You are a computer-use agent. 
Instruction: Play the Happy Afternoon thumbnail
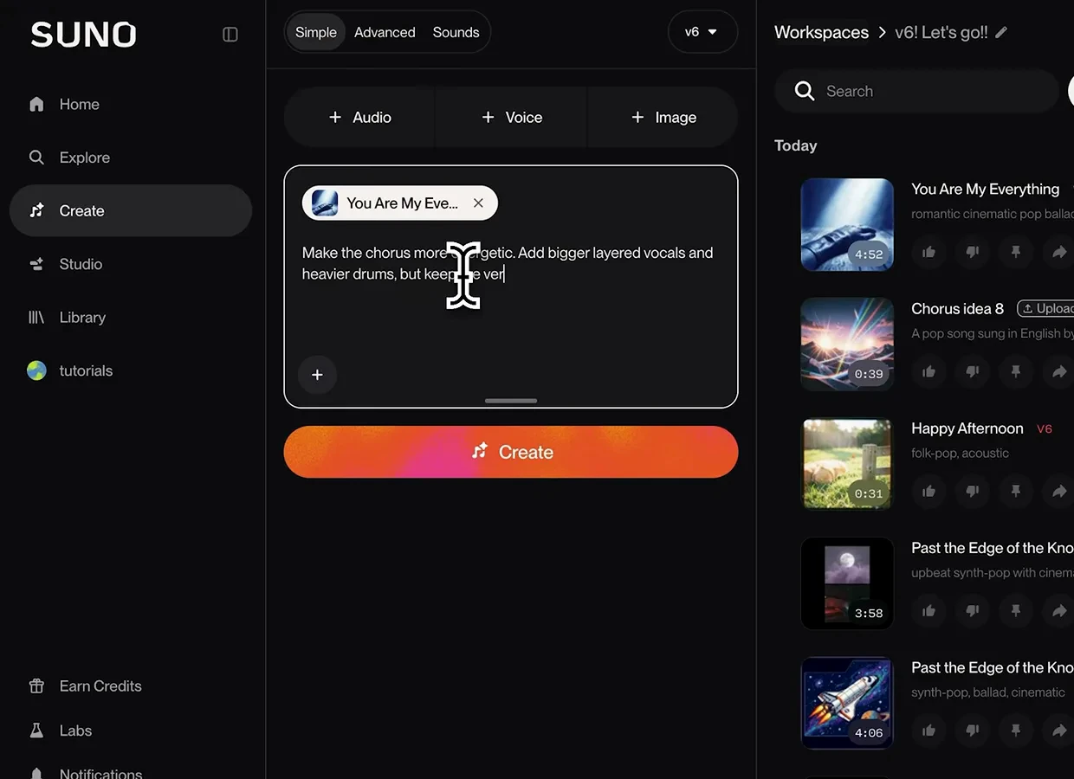click(x=847, y=463)
